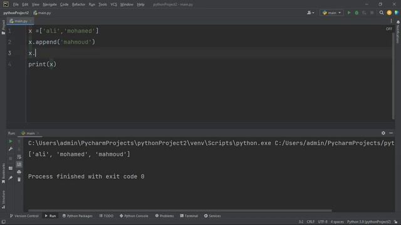The width and height of the screenshot is (401, 225).
Task: Click the green Run main button in toolbar
Action: (x=349, y=12)
